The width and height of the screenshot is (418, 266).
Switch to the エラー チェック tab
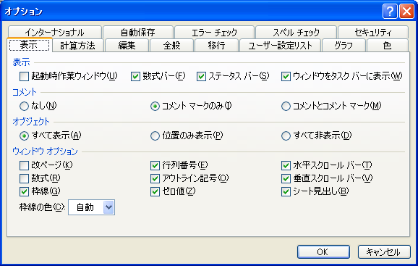tap(214, 33)
